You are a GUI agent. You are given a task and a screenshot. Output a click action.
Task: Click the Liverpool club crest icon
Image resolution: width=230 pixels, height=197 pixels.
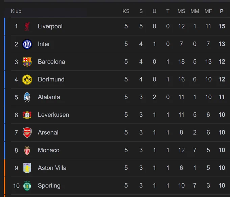(27, 26)
